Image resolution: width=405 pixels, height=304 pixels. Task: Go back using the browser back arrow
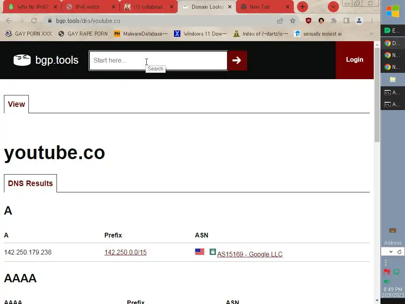(x=9, y=21)
